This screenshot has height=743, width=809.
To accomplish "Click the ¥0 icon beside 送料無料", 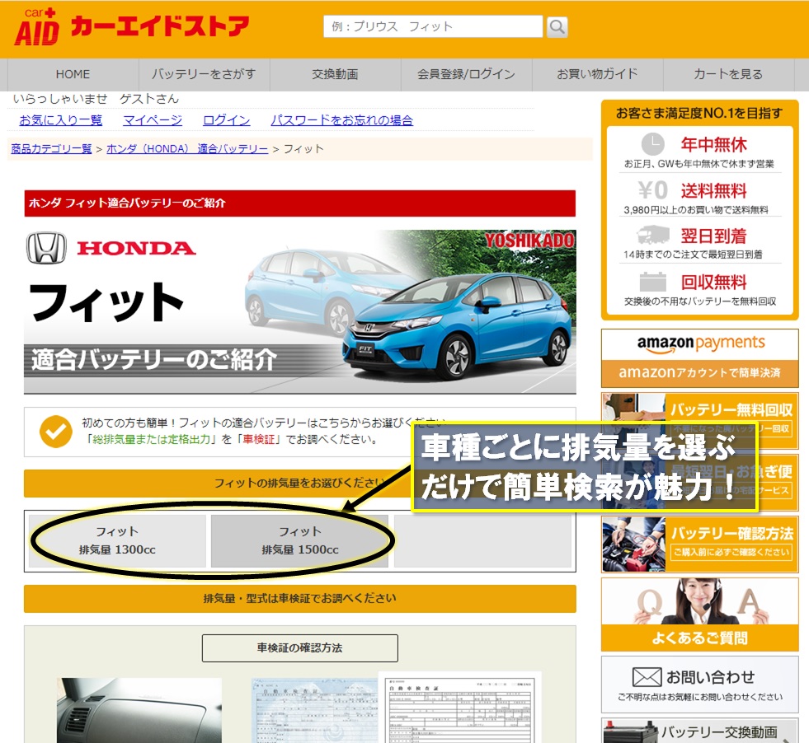I will (x=652, y=190).
